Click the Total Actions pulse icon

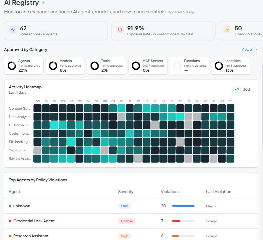(13, 30)
